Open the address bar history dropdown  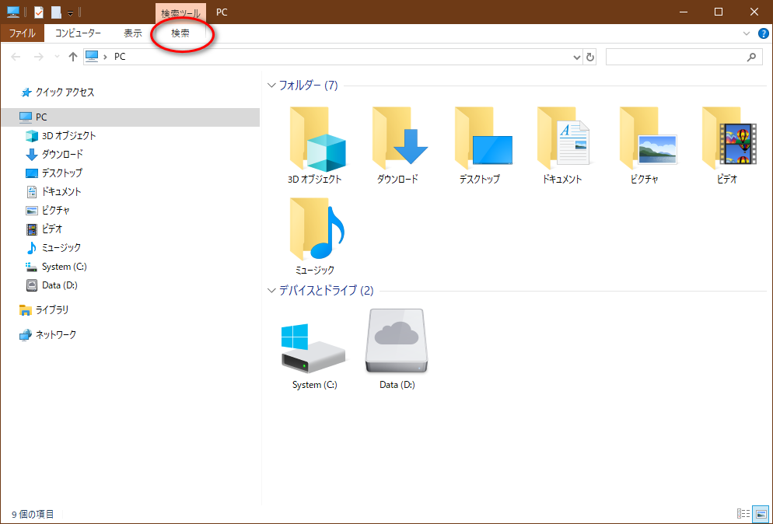(576, 57)
